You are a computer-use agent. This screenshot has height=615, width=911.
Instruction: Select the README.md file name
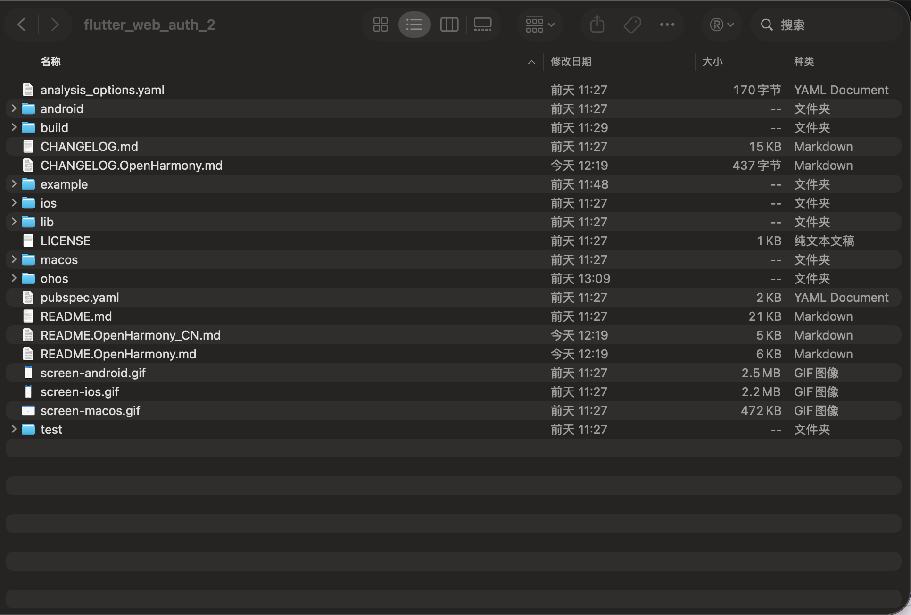[76, 316]
